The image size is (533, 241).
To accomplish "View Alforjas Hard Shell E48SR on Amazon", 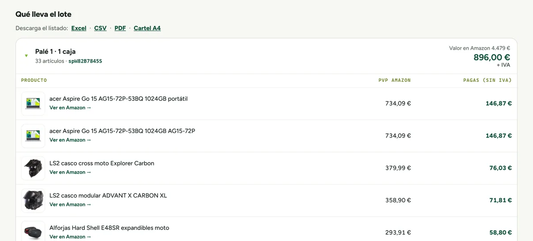I will (70, 237).
